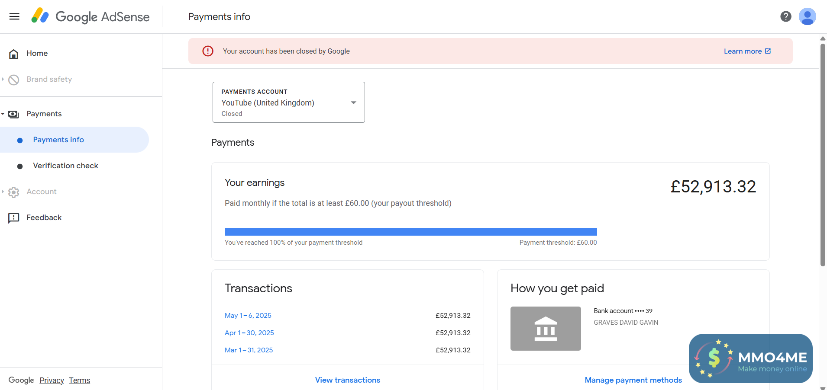The width and height of the screenshot is (827, 390).
Task: Open the hamburger main menu
Action: tap(14, 16)
